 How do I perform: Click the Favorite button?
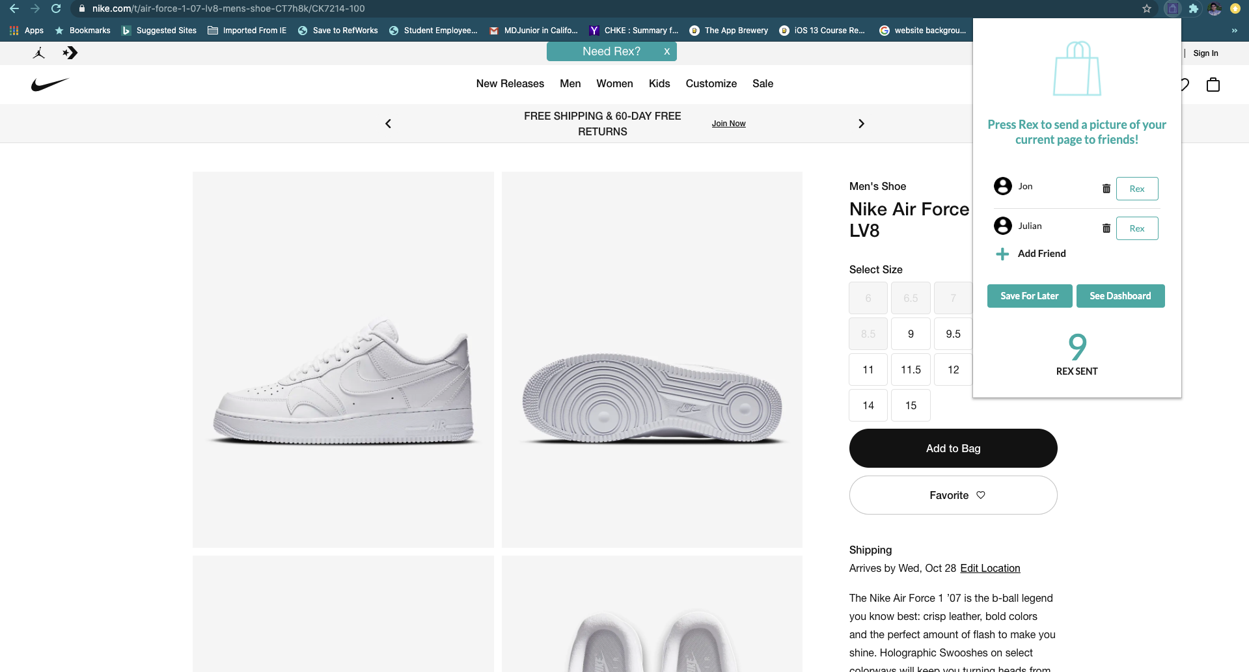tap(953, 495)
